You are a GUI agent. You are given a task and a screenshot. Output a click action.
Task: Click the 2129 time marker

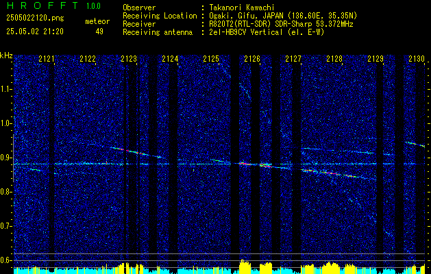[x=375, y=58]
